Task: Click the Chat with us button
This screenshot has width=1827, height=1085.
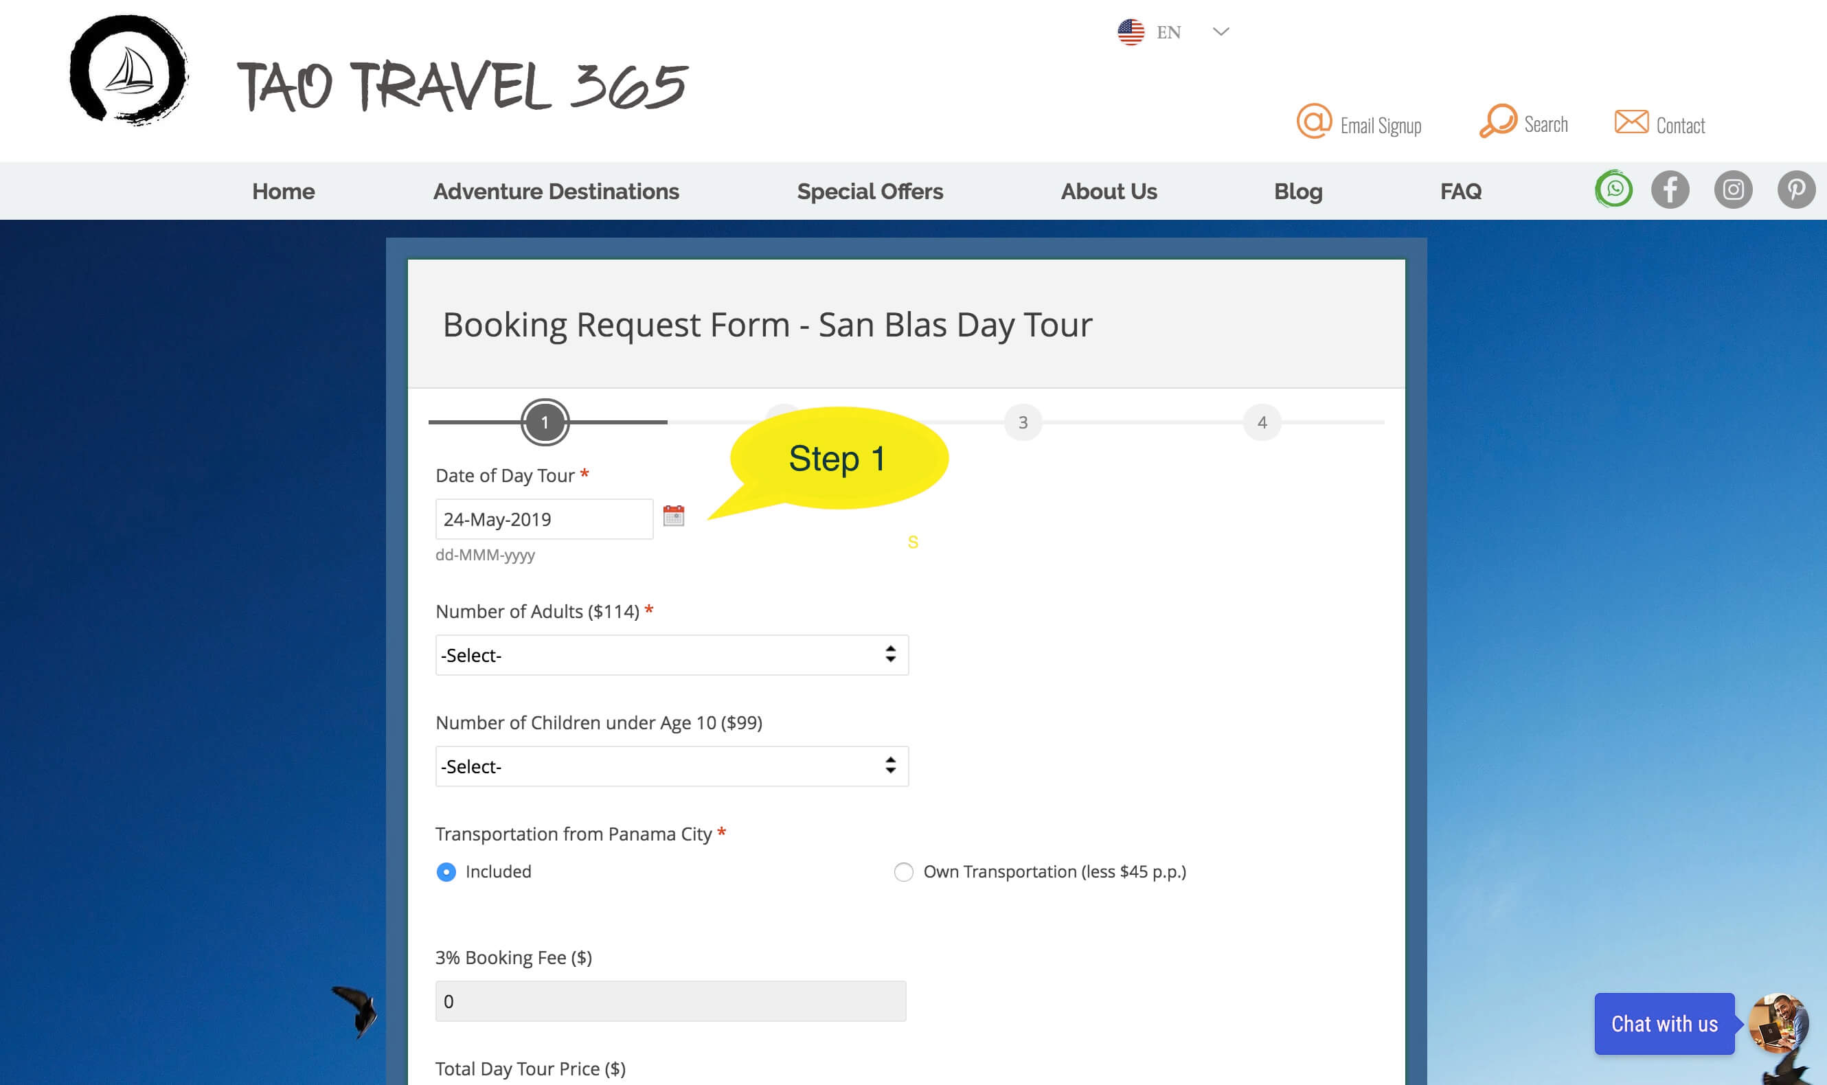Action: pyautogui.click(x=1664, y=1024)
